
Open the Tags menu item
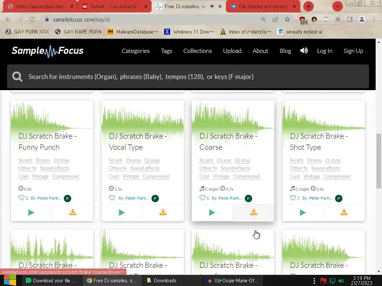click(x=166, y=51)
